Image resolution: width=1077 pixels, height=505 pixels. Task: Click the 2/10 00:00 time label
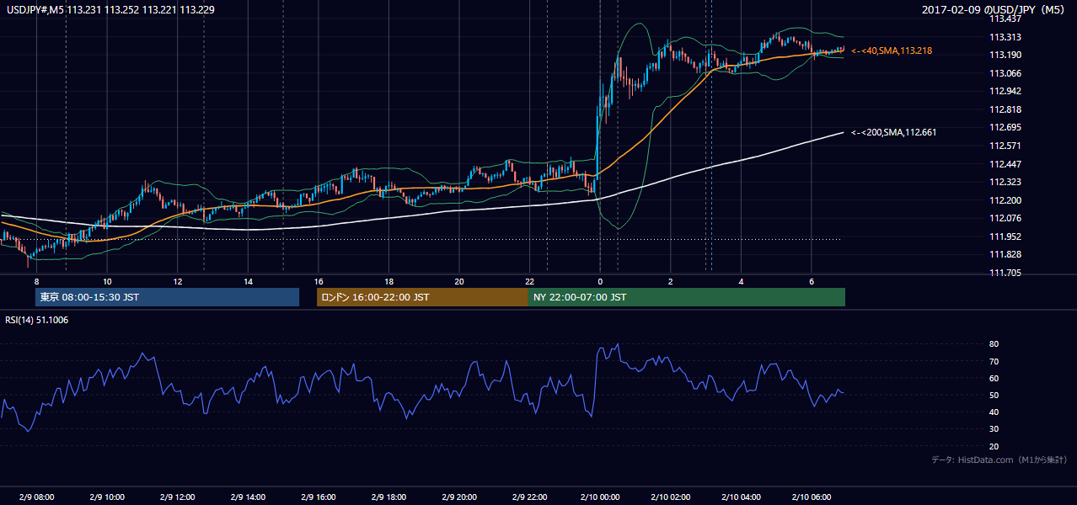[599, 497]
